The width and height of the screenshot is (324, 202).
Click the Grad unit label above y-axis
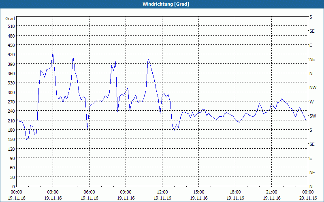[x=10, y=19]
